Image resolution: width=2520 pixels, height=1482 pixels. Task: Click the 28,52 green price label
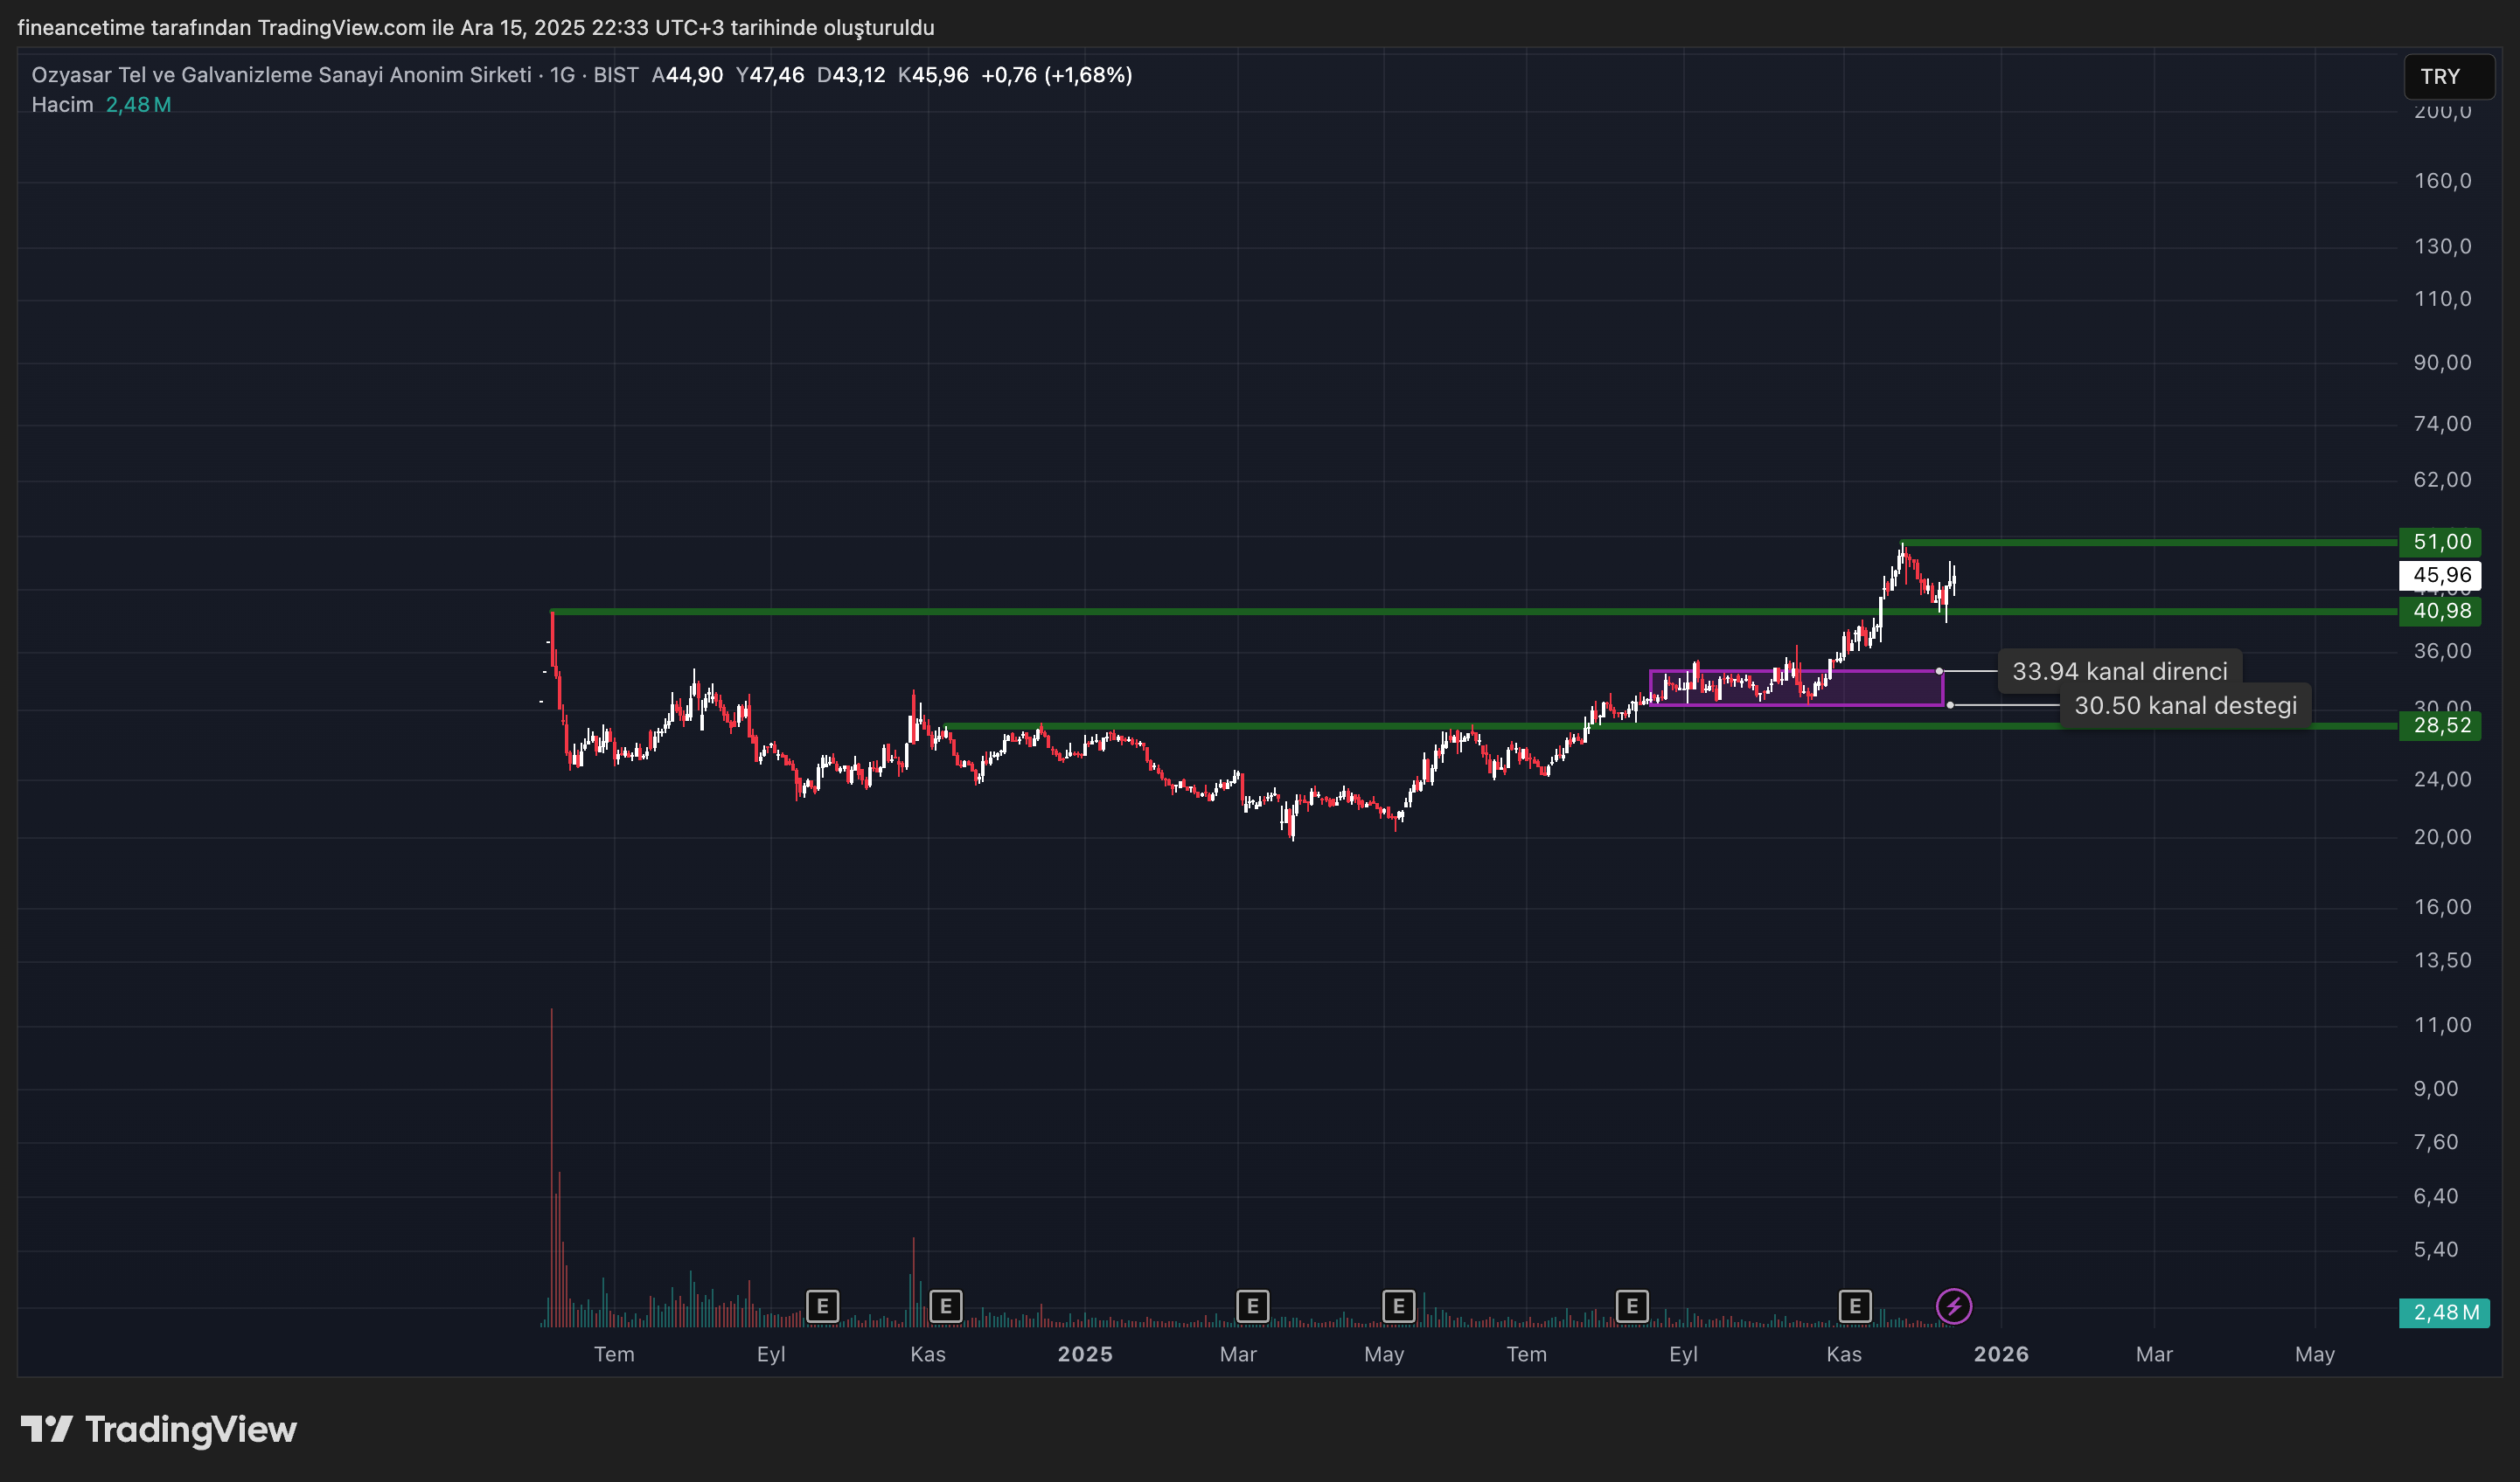tap(2439, 725)
